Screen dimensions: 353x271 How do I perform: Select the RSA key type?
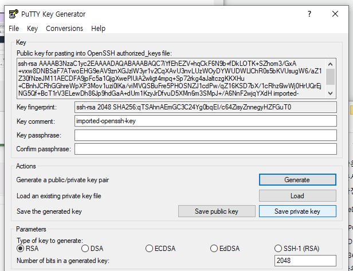(x=28, y=249)
